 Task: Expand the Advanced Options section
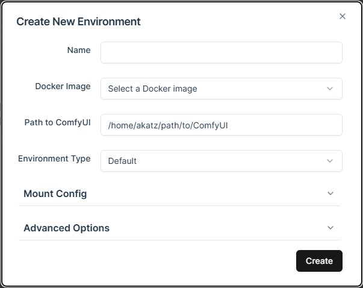tap(66, 228)
